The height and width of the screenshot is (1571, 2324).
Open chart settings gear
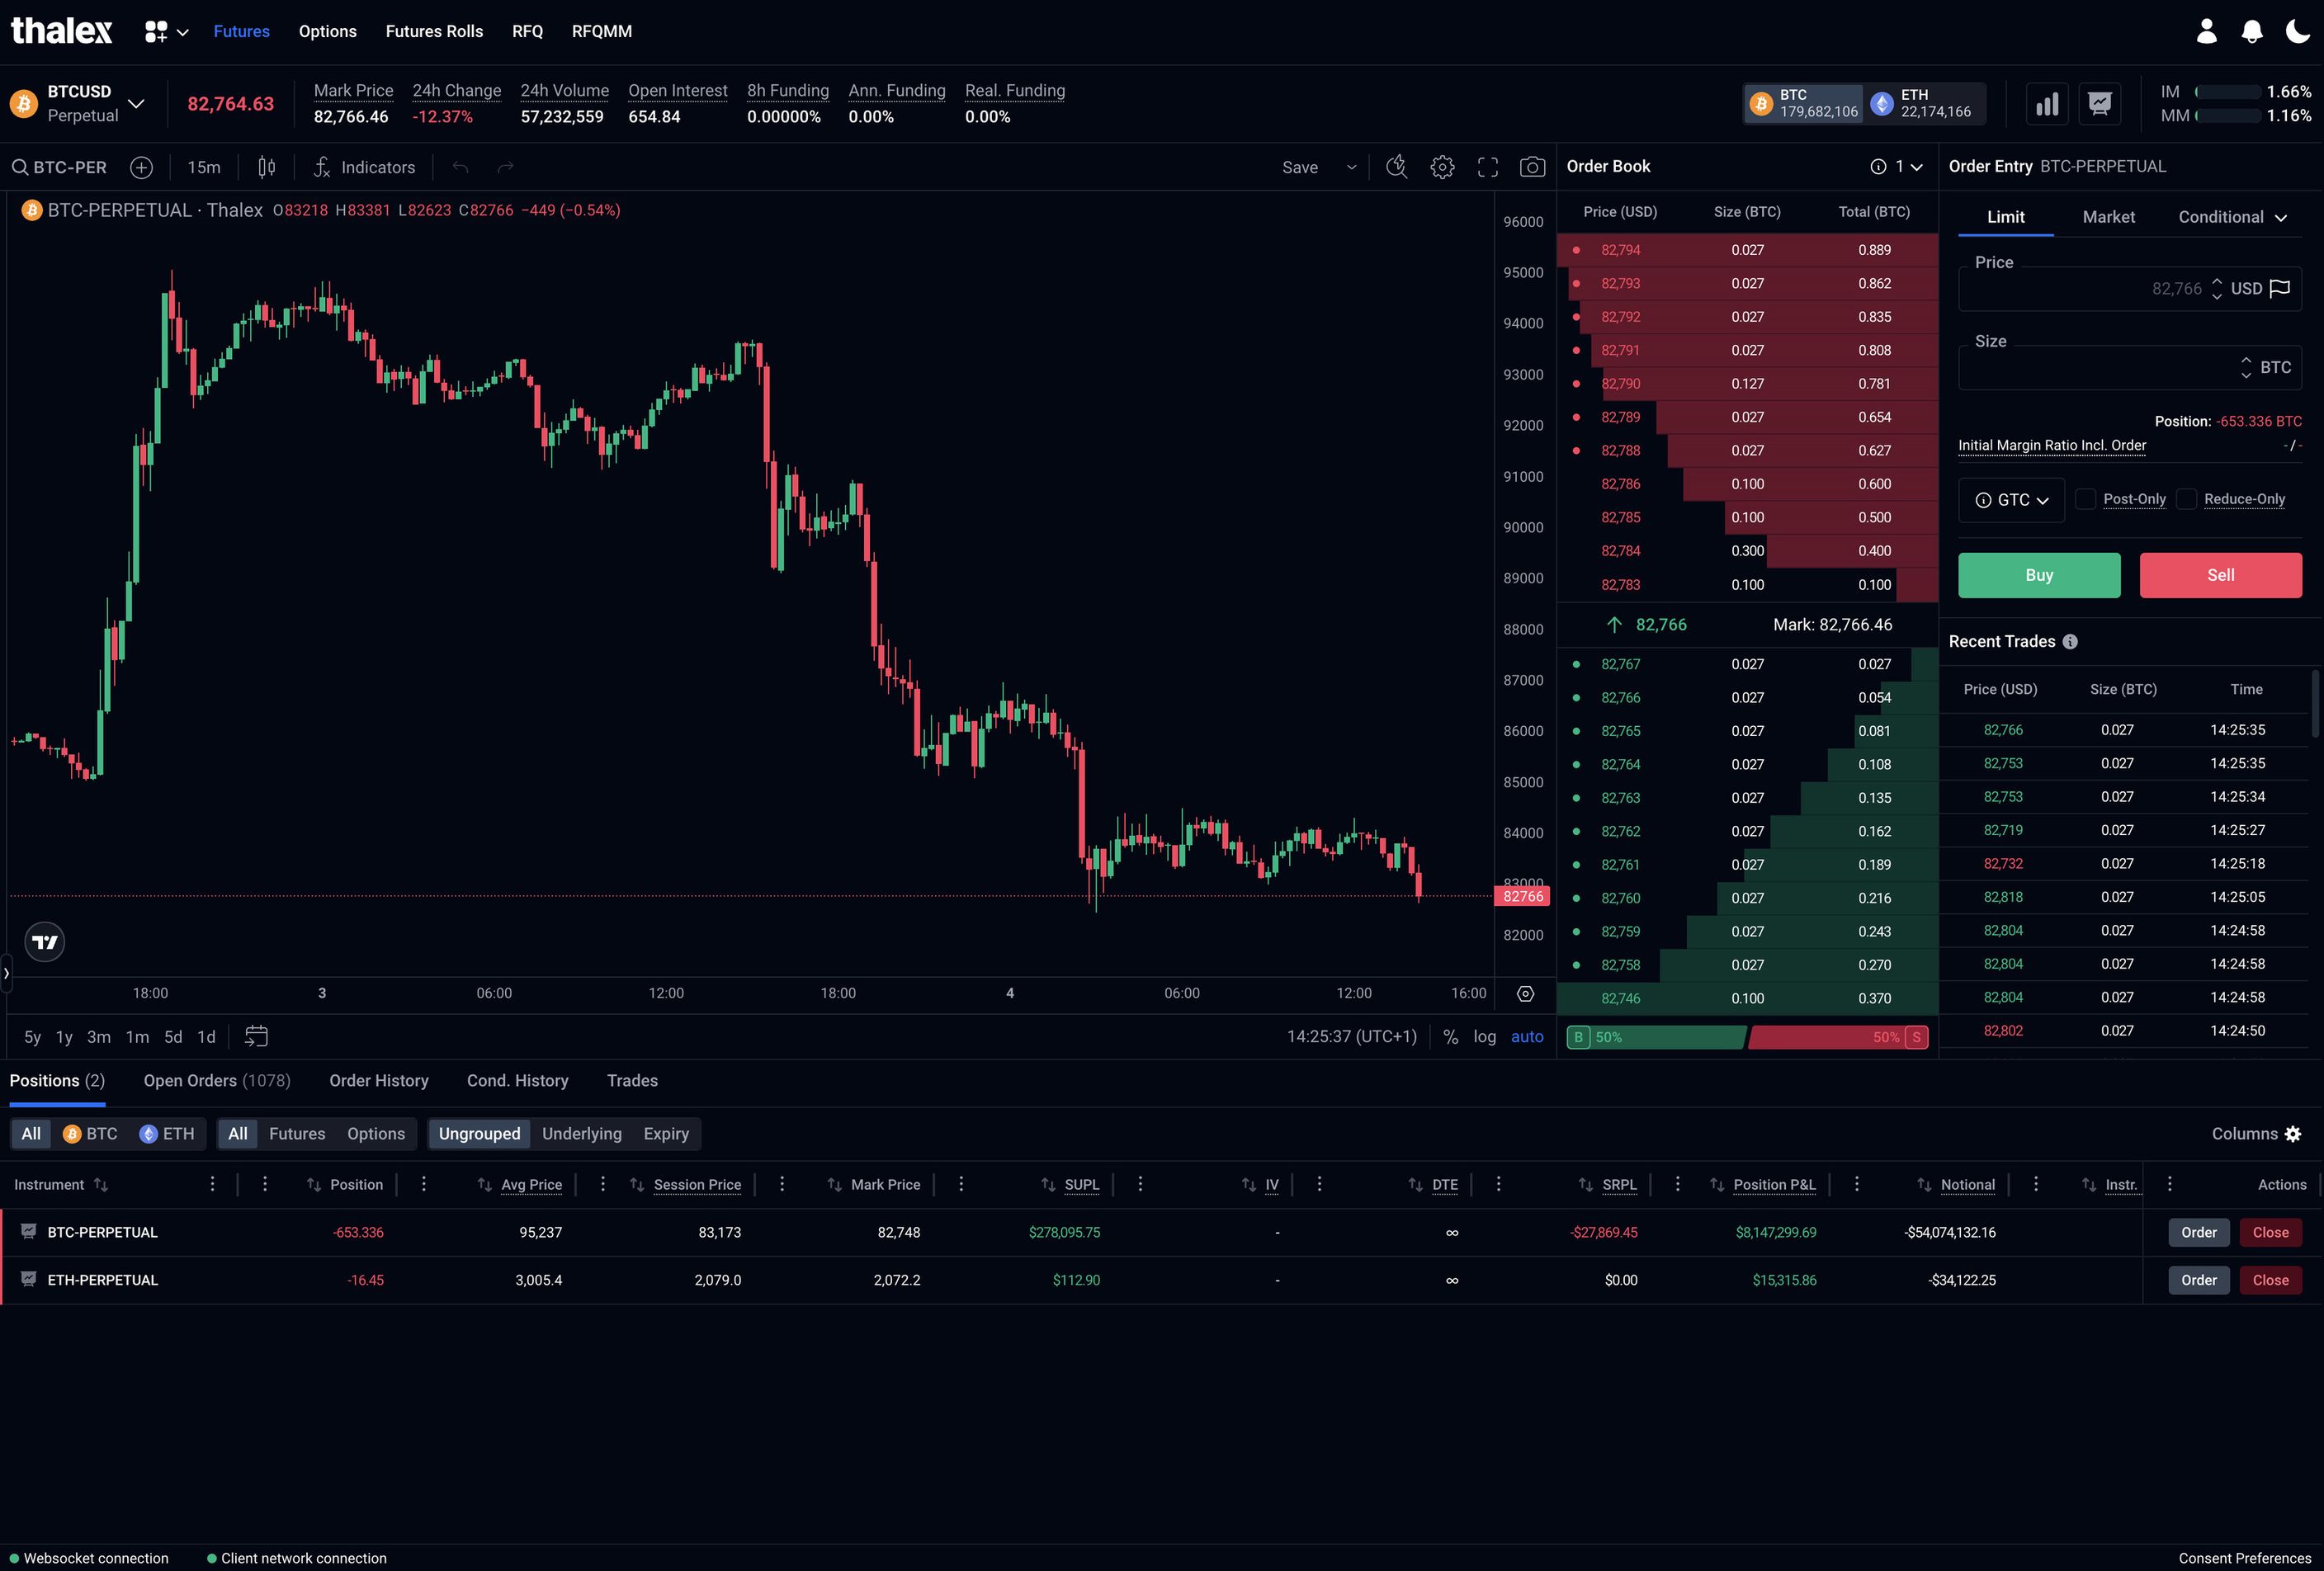[1442, 167]
